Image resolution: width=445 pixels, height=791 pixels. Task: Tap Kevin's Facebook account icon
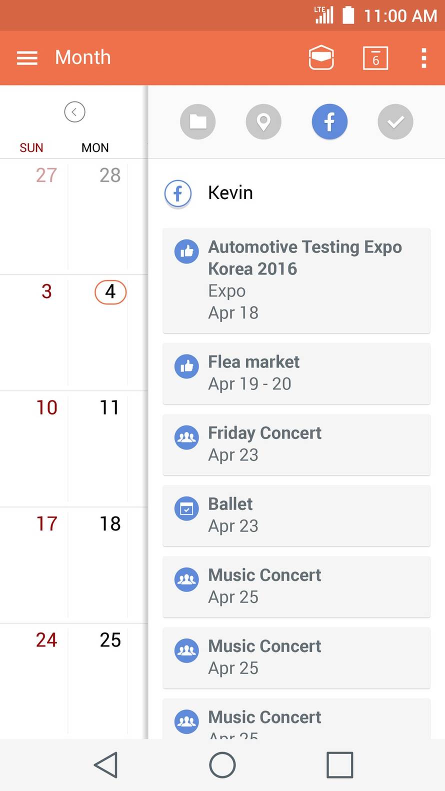point(178,193)
